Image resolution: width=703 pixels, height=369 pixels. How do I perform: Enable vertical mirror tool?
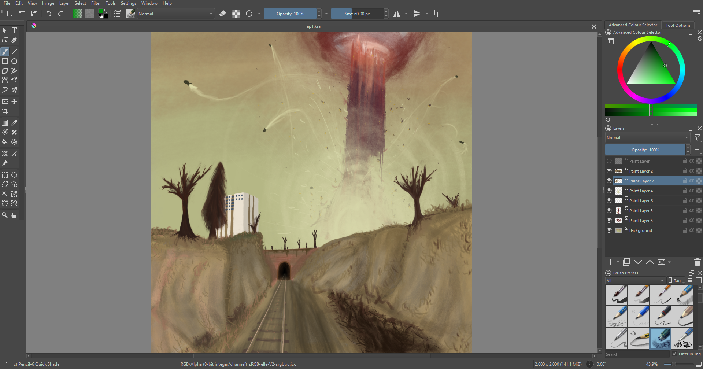point(417,14)
